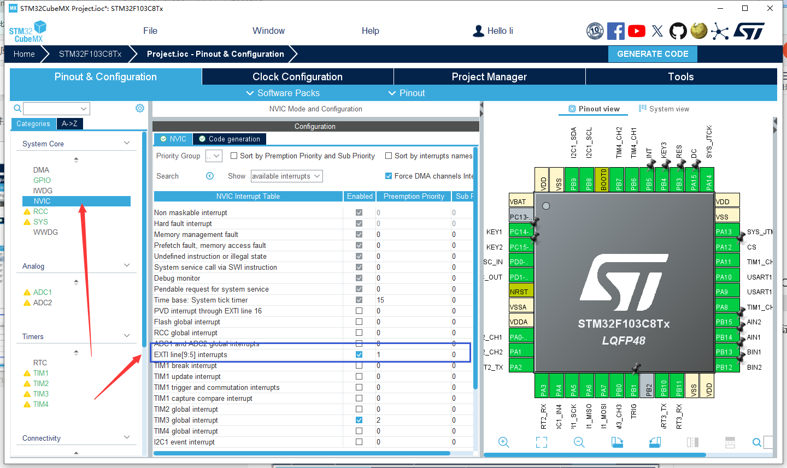Click the pin search magnifier icon
787x468 pixels.
757,442
